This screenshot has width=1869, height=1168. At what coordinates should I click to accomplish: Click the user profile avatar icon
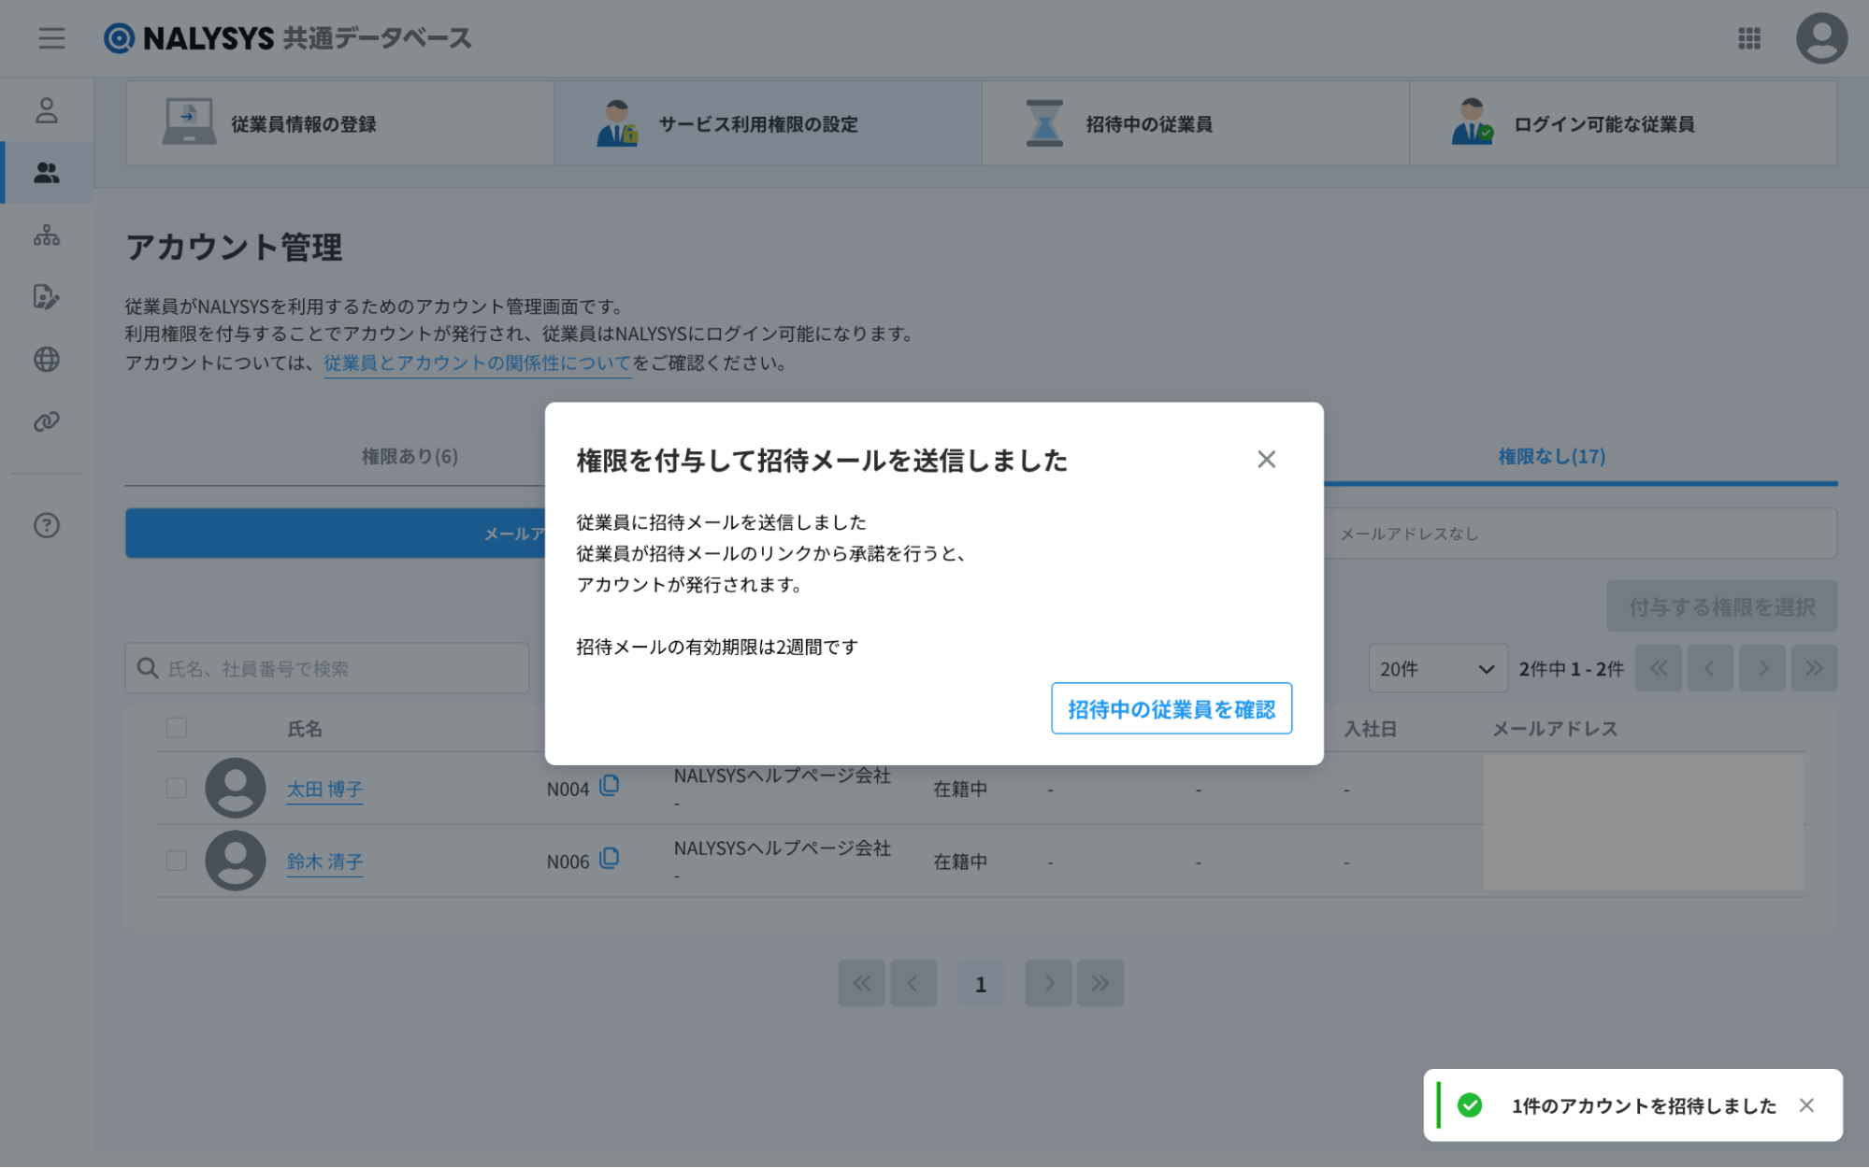(1820, 38)
